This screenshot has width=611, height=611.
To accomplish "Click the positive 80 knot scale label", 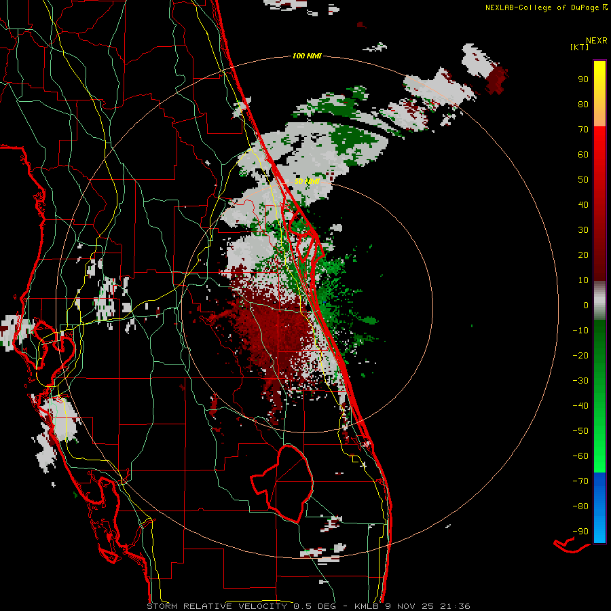I will point(583,104).
